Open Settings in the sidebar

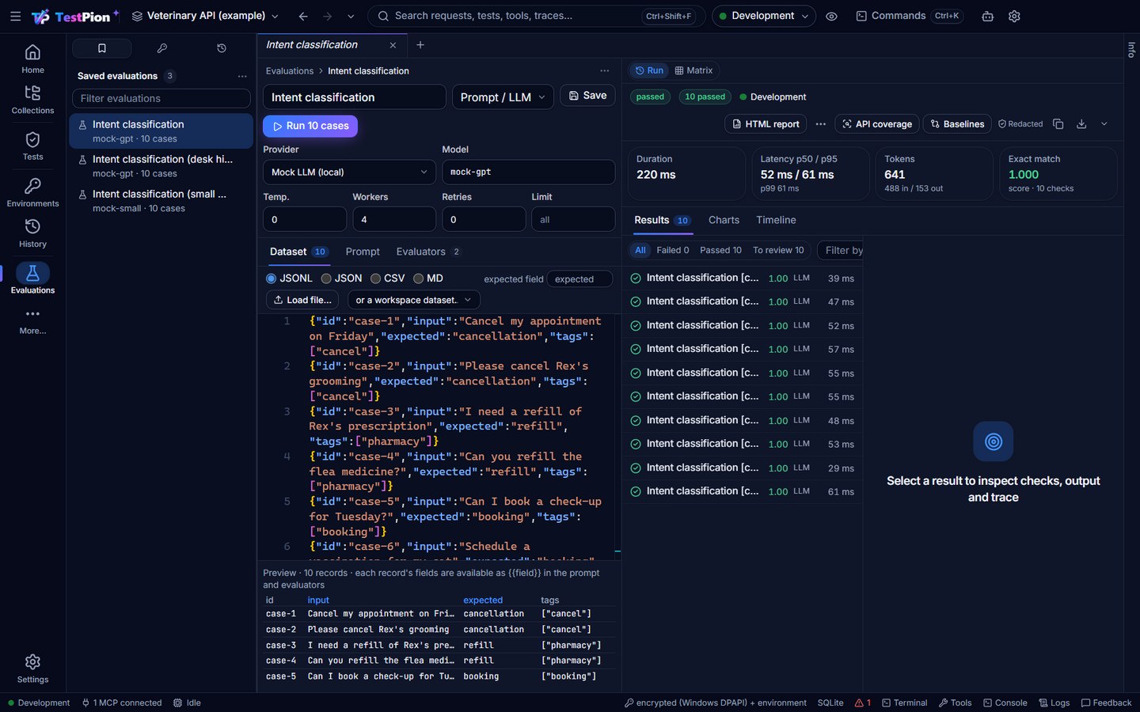point(32,669)
